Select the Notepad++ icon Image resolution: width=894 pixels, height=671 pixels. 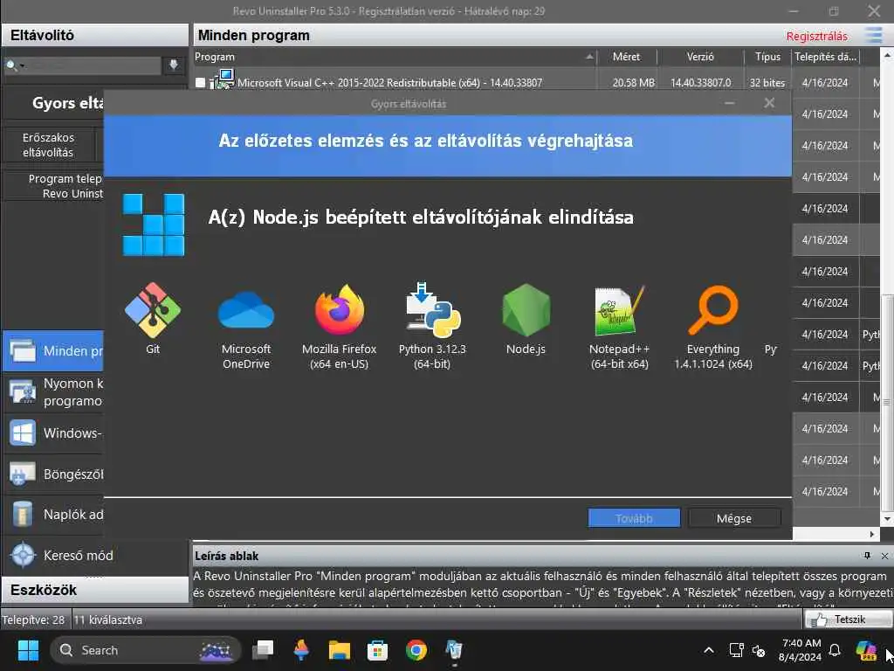(619, 310)
